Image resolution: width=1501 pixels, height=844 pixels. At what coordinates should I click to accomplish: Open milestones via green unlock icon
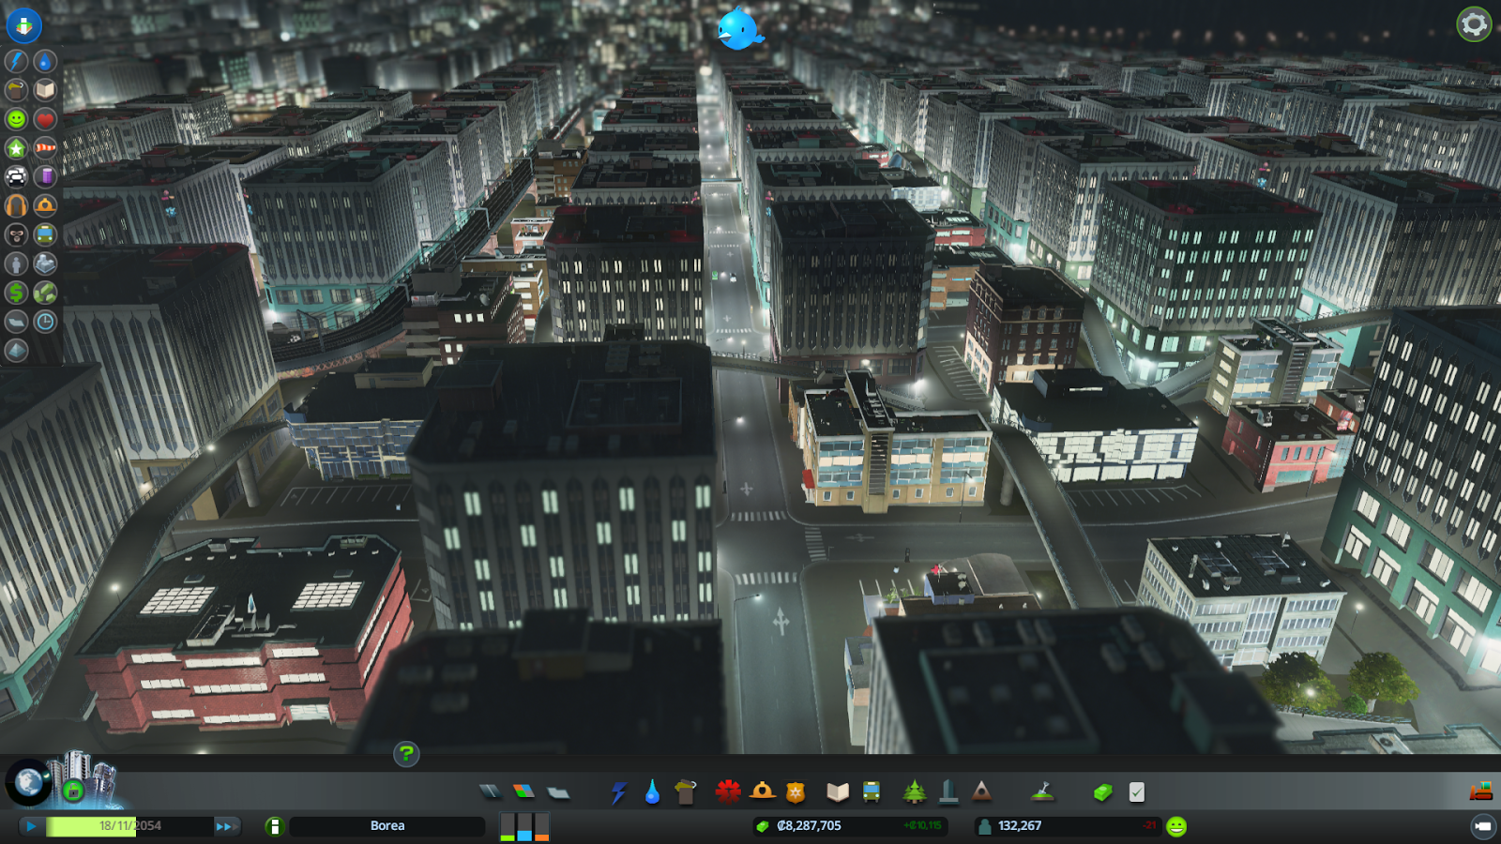pyautogui.click(x=73, y=792)
